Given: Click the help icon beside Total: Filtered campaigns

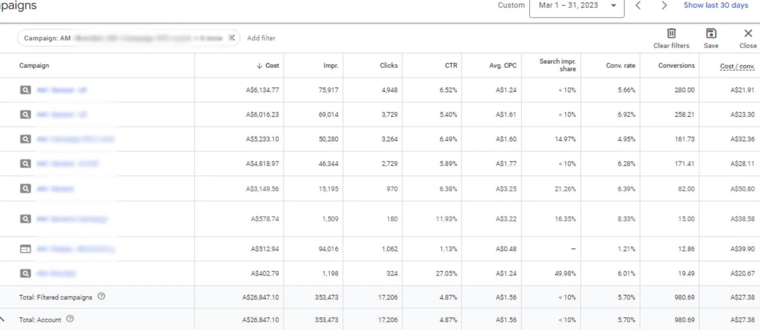Looking at the screenshot, I should [101, 296].
